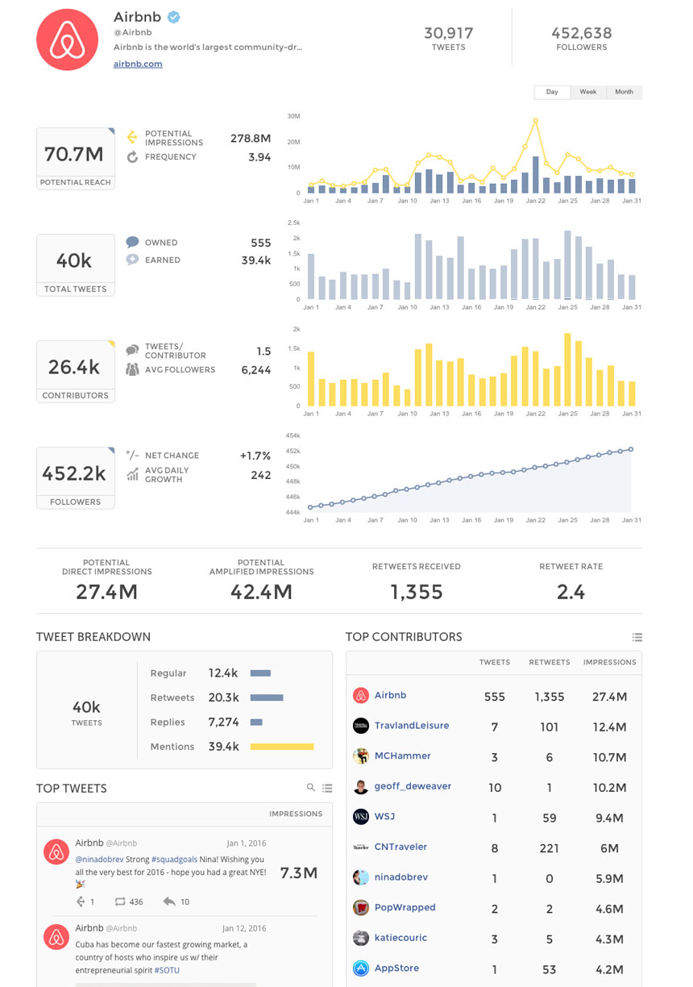Open the #SOTU hashtag link

point(167,970)
